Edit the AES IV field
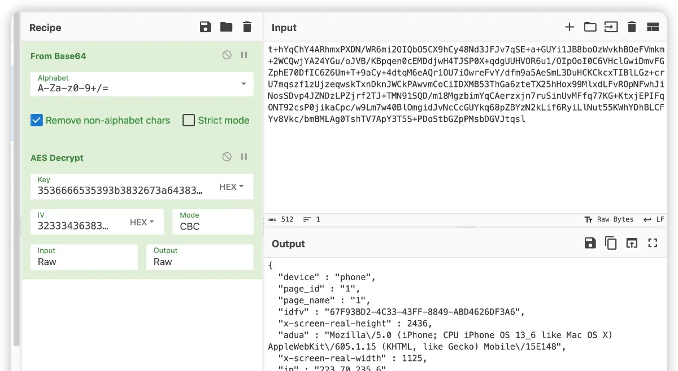The height and width of the screenshot is (371, 678). coord(75,222)
